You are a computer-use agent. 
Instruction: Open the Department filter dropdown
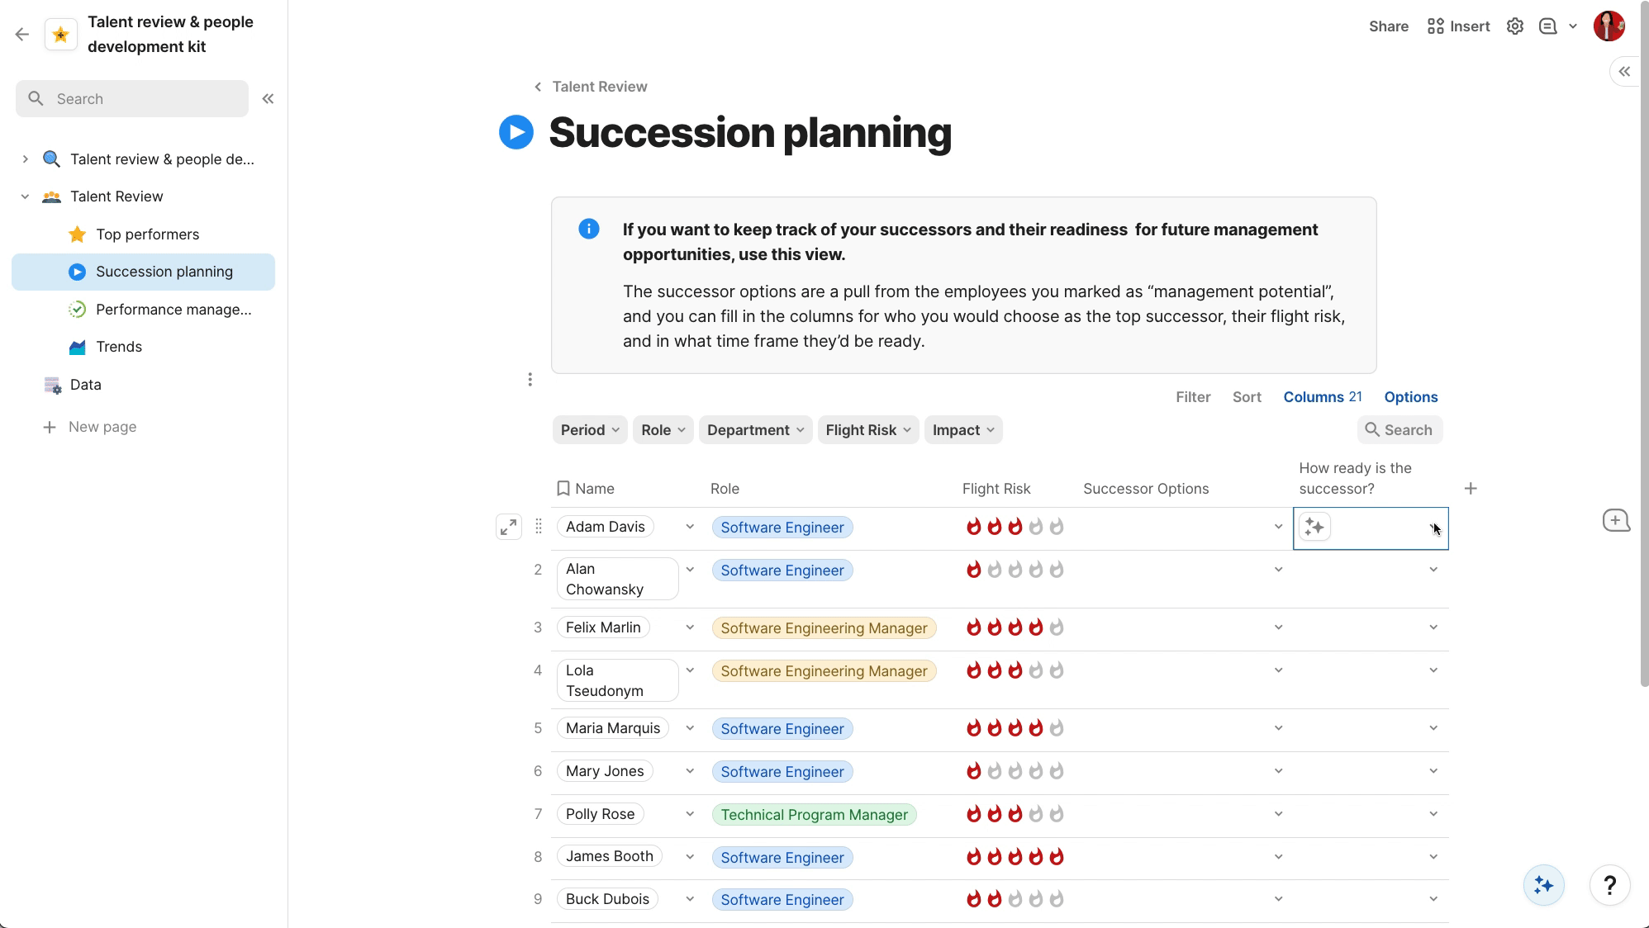[x=755, y=430]
